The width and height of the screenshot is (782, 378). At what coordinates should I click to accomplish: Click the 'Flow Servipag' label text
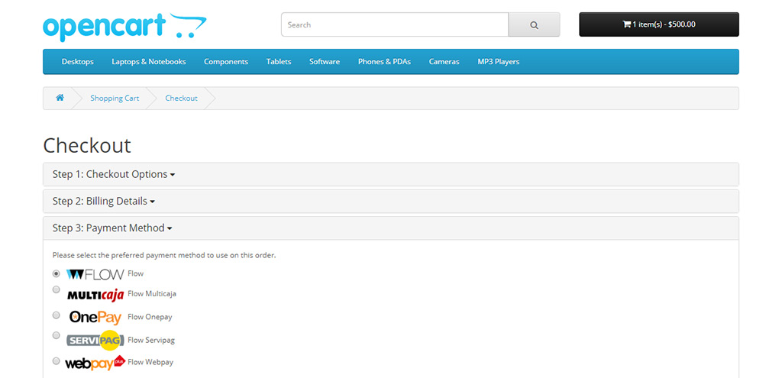151,340
